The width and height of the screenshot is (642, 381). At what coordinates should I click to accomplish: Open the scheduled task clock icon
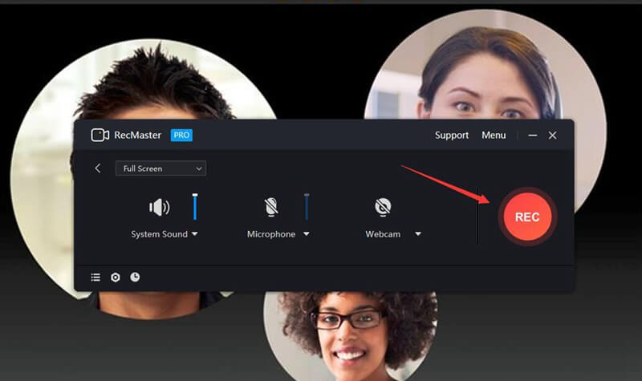tap(135, 277)
